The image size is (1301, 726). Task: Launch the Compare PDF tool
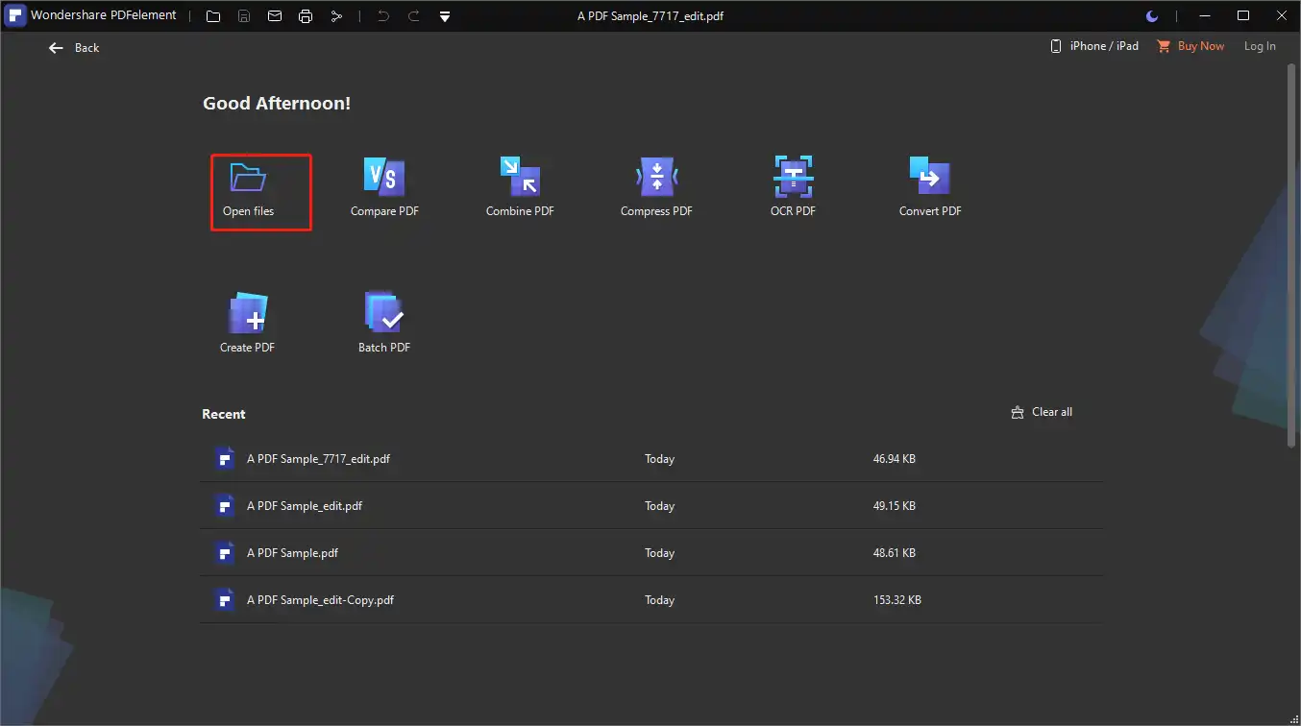tap(384, 188)
